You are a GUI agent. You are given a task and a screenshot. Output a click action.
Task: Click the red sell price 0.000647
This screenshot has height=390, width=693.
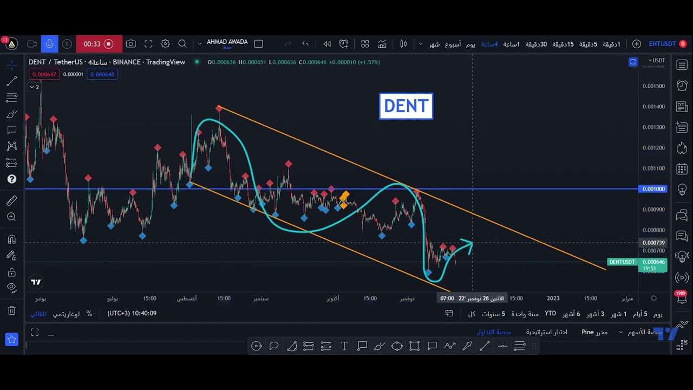click(44, 74)
